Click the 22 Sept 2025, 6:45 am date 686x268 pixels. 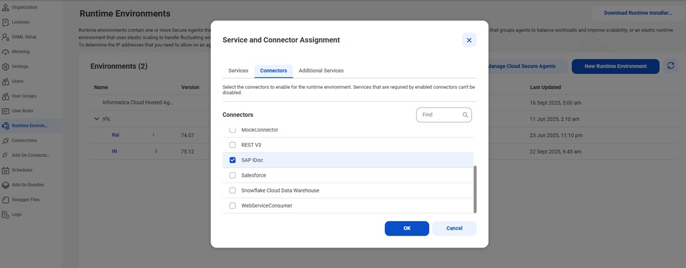pyautogui.click(x=556, y=152)
